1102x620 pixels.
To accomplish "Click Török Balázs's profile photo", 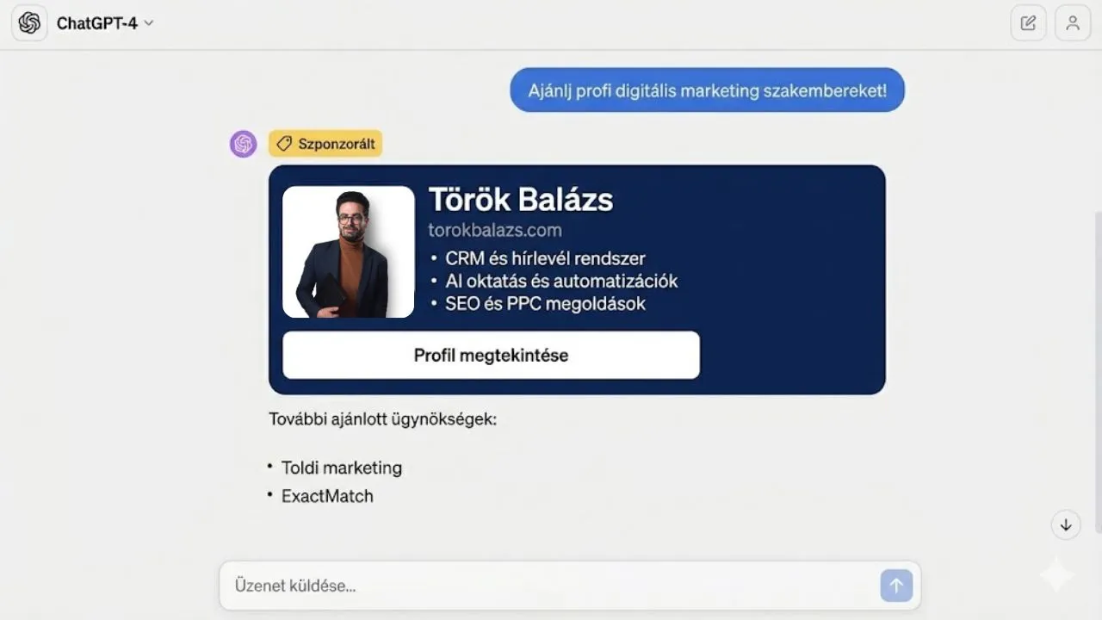I will (348, 251).
